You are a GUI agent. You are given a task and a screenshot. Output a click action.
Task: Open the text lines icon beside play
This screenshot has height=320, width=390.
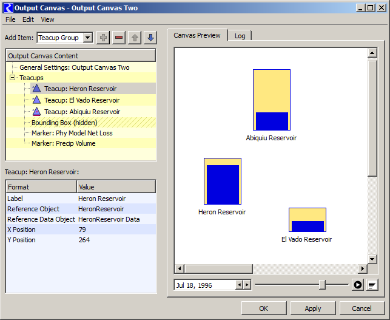pyautogui.click(x=372, y=285)
